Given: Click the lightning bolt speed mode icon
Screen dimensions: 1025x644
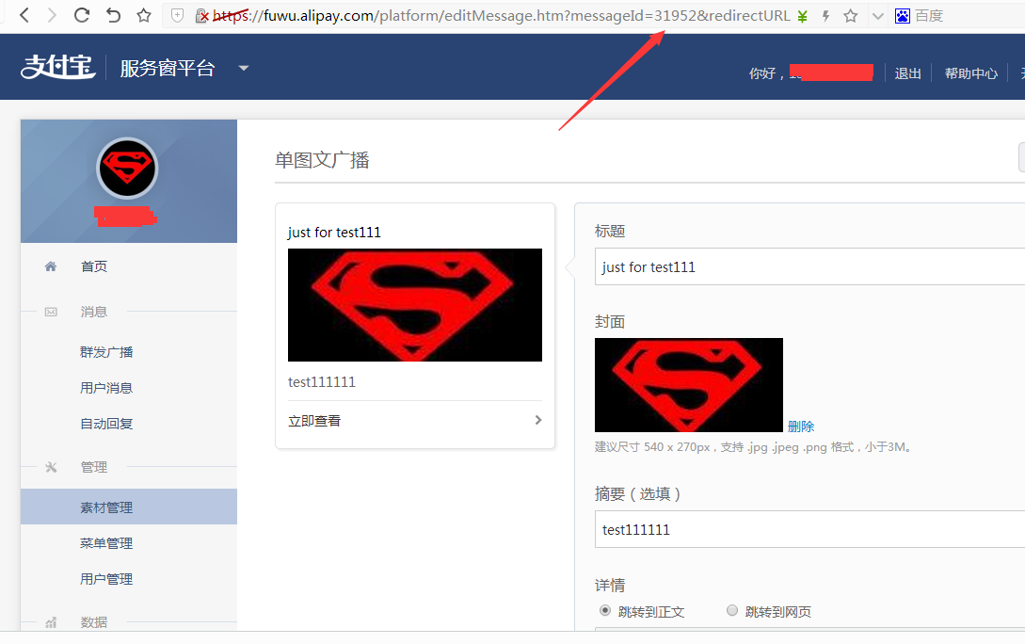Looking at the screenshot, I should (825, 16).
